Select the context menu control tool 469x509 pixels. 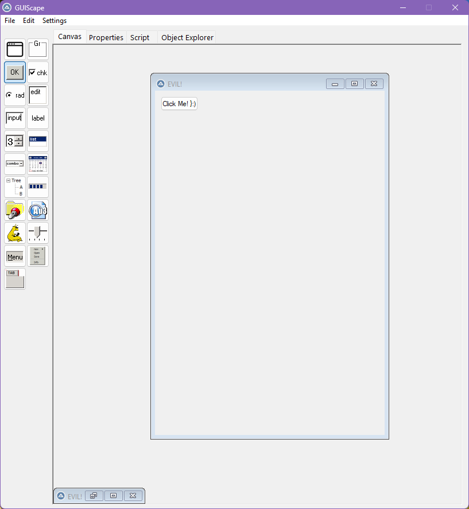(x=38, y=256)
